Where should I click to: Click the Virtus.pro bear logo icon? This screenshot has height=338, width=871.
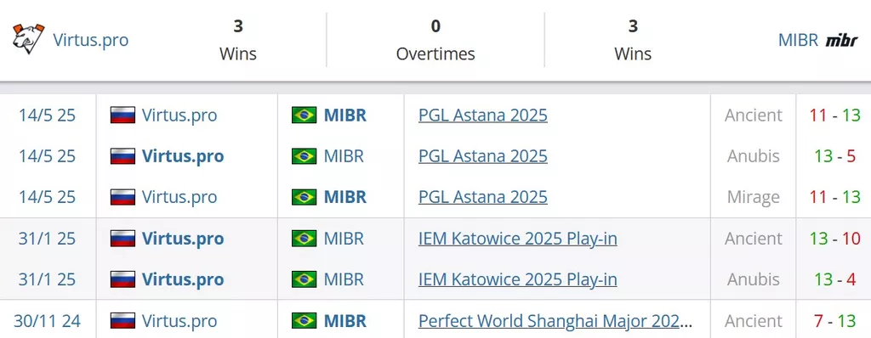tap(28, 39)
